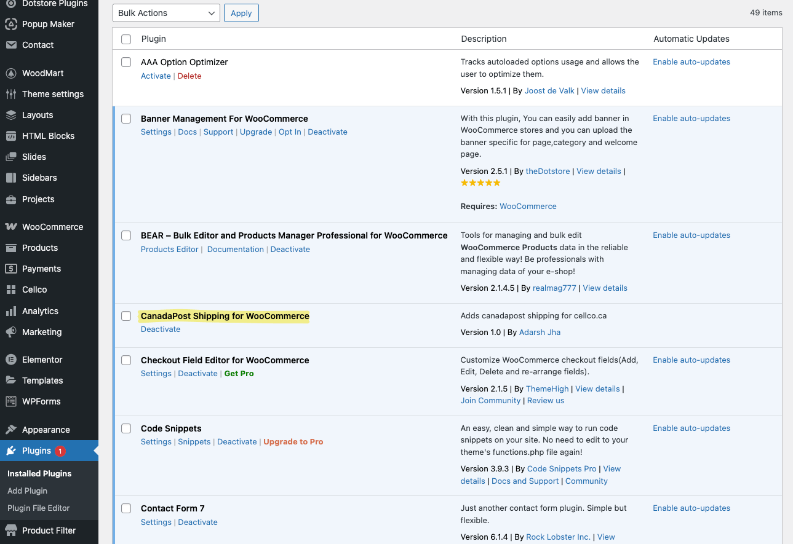Deactivate the CanadaPost Shipping plugin

click(x=161, y=329)
